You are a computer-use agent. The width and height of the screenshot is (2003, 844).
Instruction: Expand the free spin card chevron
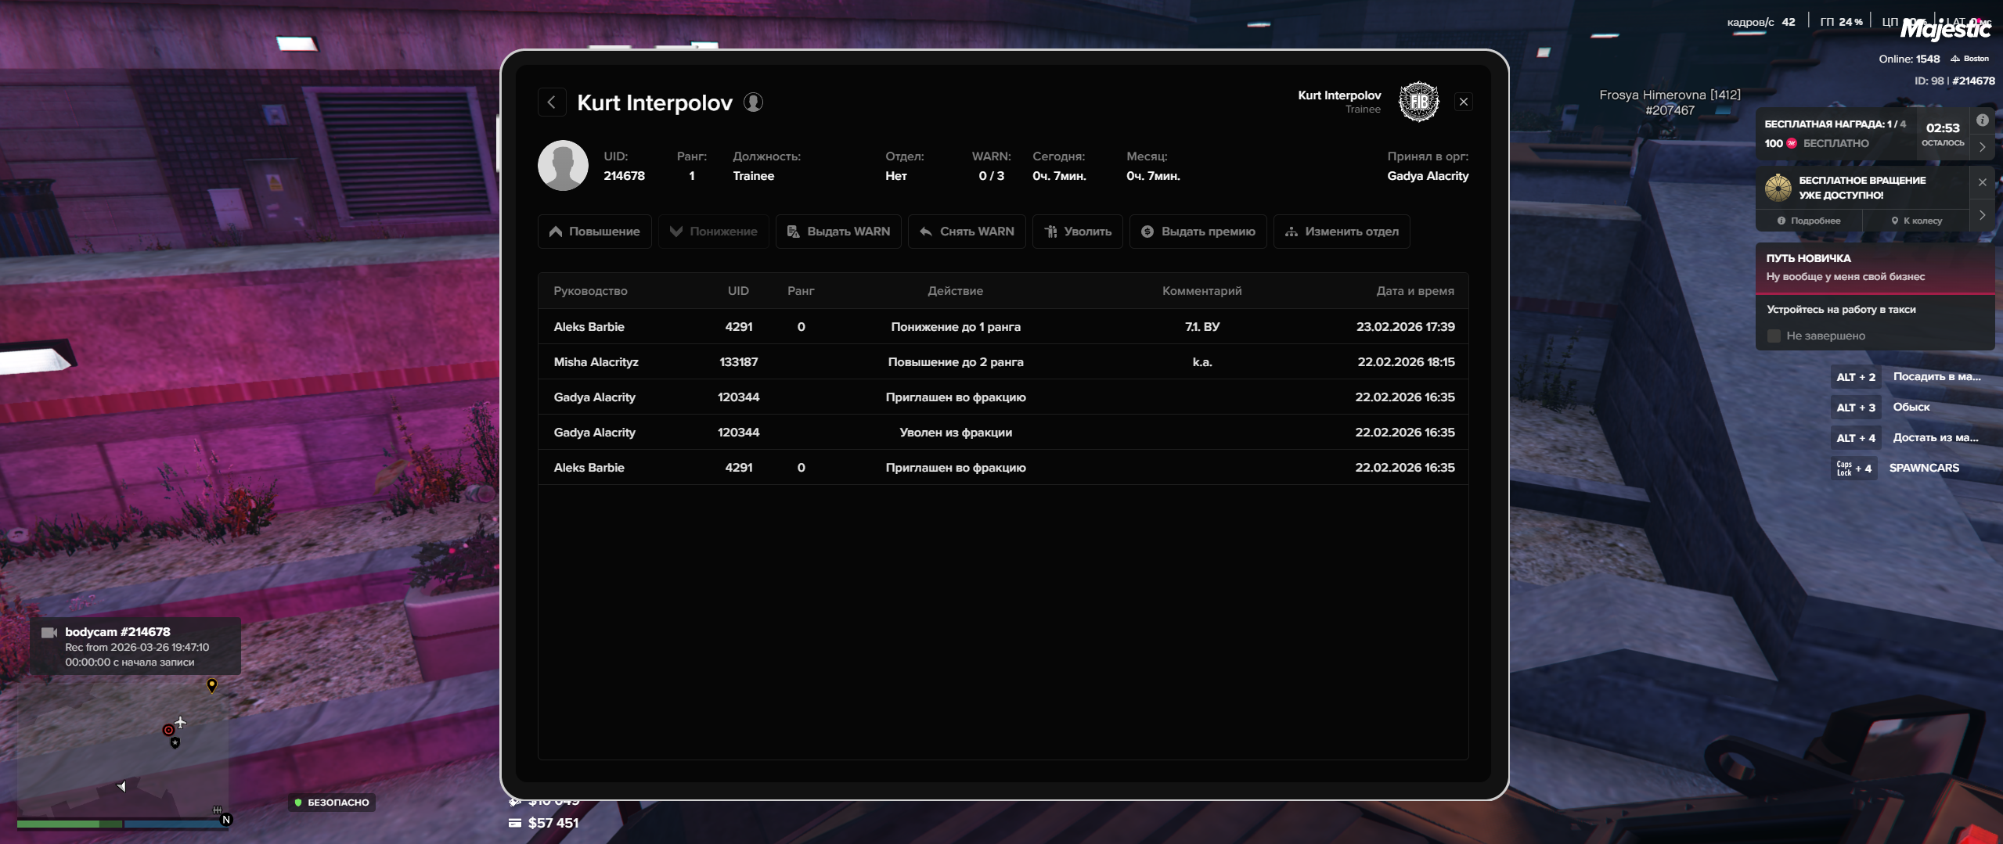(x=1982, y=215)
